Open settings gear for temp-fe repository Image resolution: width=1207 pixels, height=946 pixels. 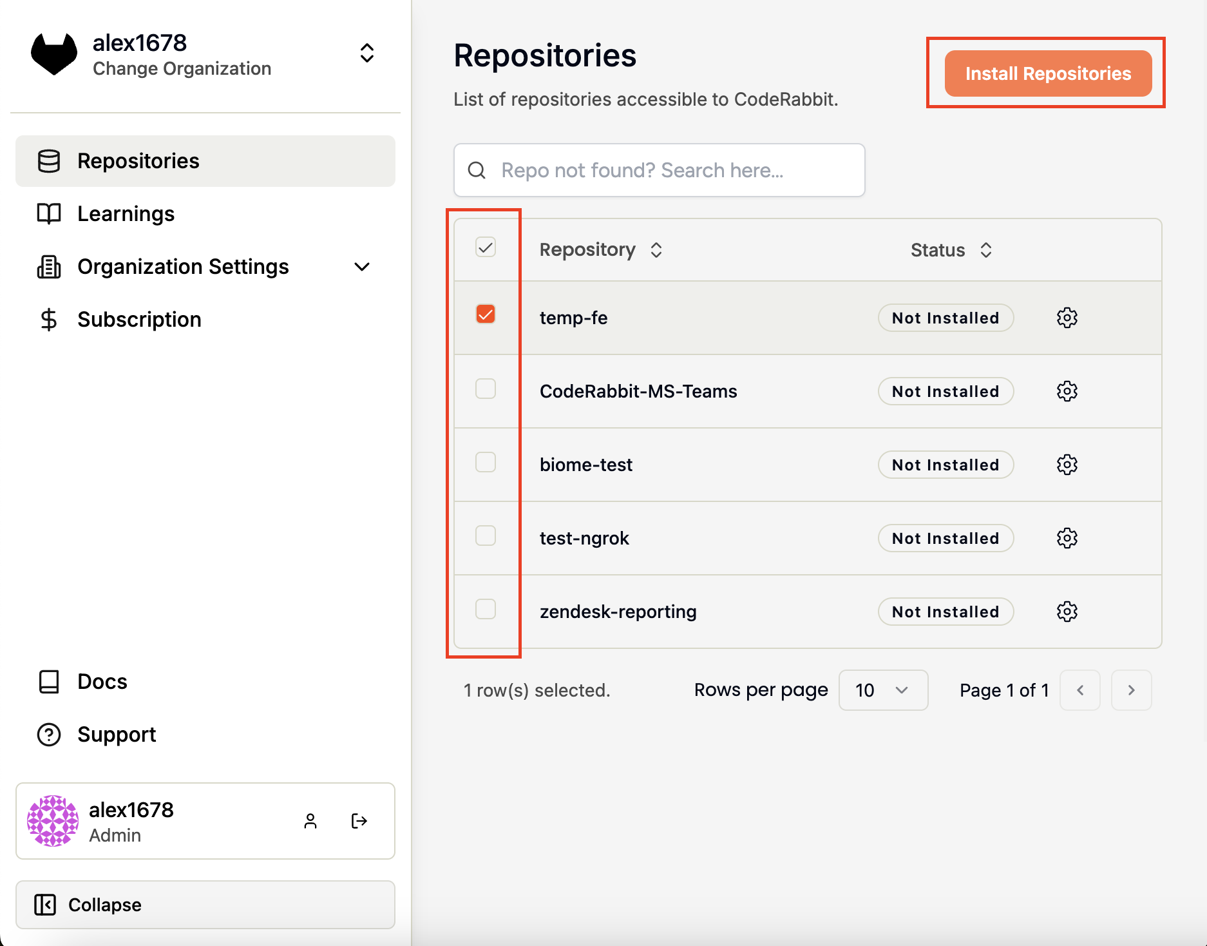1067,317
